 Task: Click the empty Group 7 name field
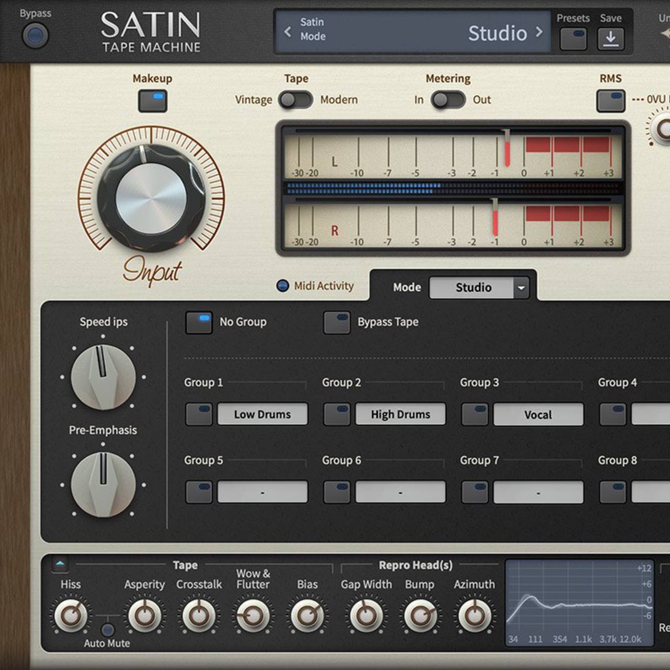[x=538, y=492]
